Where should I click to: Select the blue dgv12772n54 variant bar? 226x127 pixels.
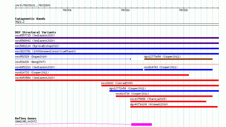click(x=164, y=91)
